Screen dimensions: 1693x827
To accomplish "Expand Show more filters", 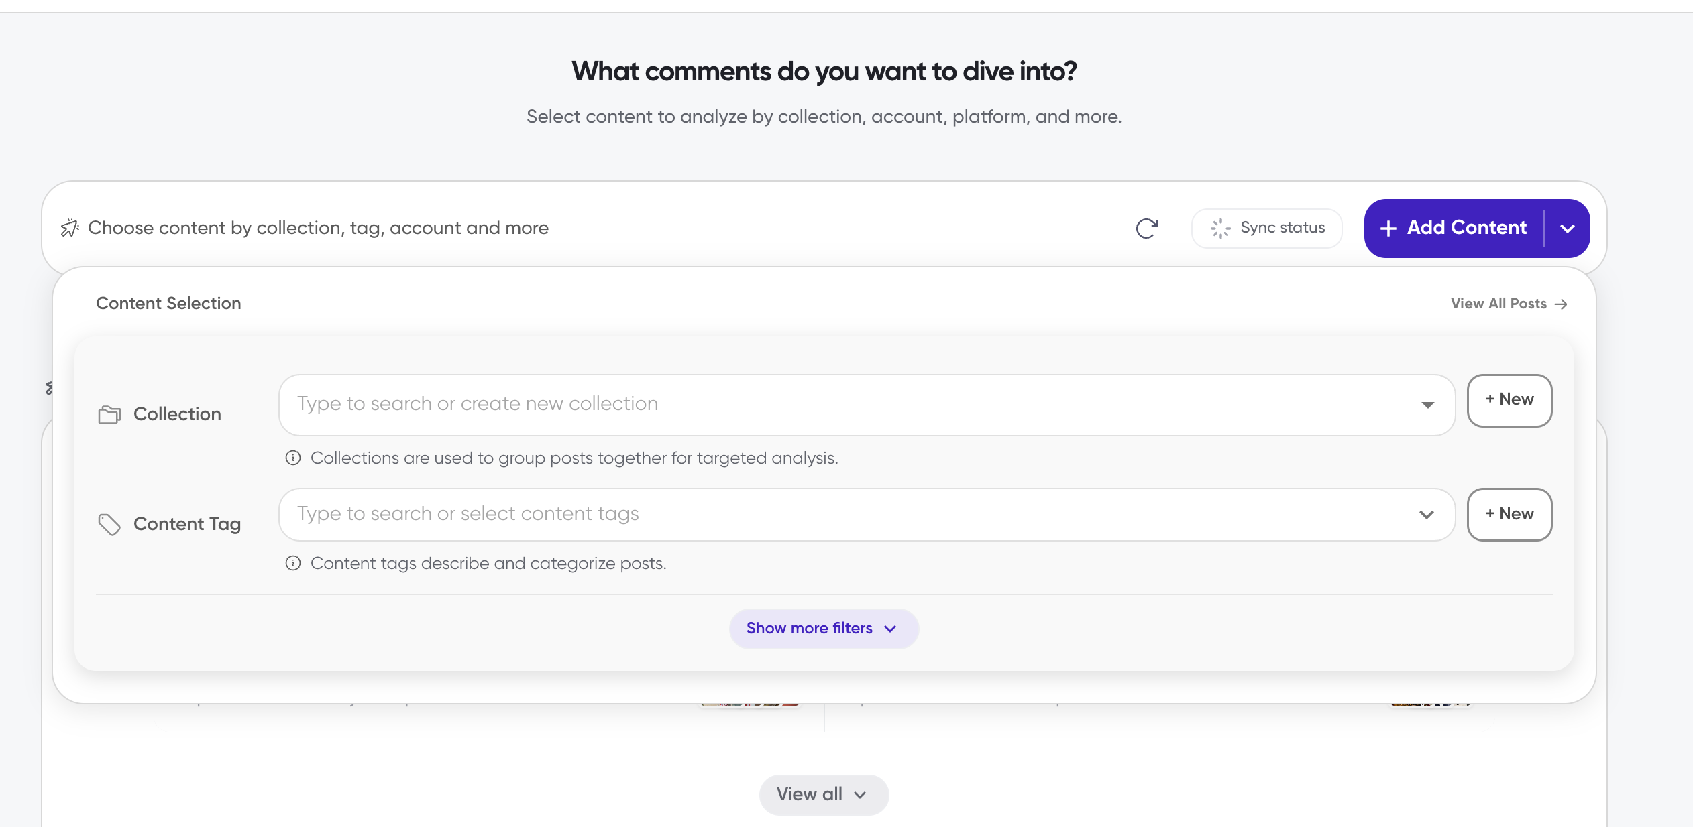I will click(x=824, y=629).
